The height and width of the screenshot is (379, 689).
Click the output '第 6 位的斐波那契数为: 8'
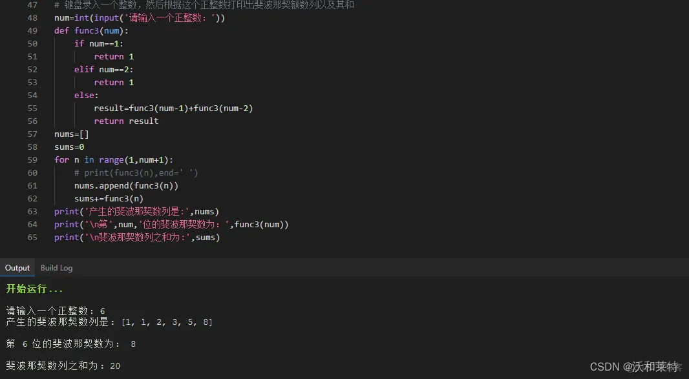[70, 344]
